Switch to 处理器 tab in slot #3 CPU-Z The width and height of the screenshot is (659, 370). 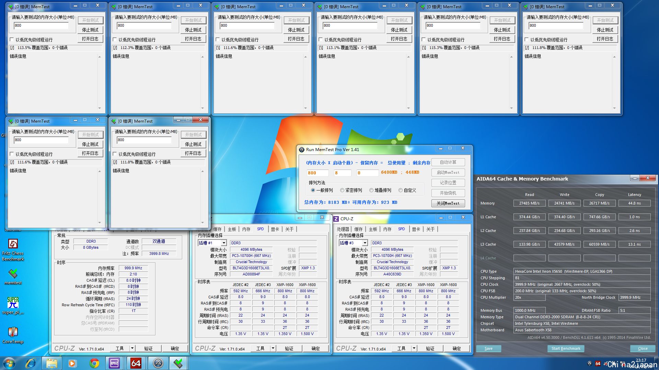pos(343,229)
